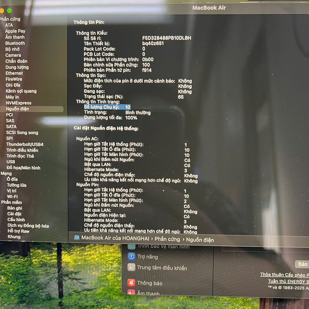The height and width of the screenshot is (309, 309).
Task: Open Máy in printers entry
Action: pyautogui.click(x=12, y=97)
